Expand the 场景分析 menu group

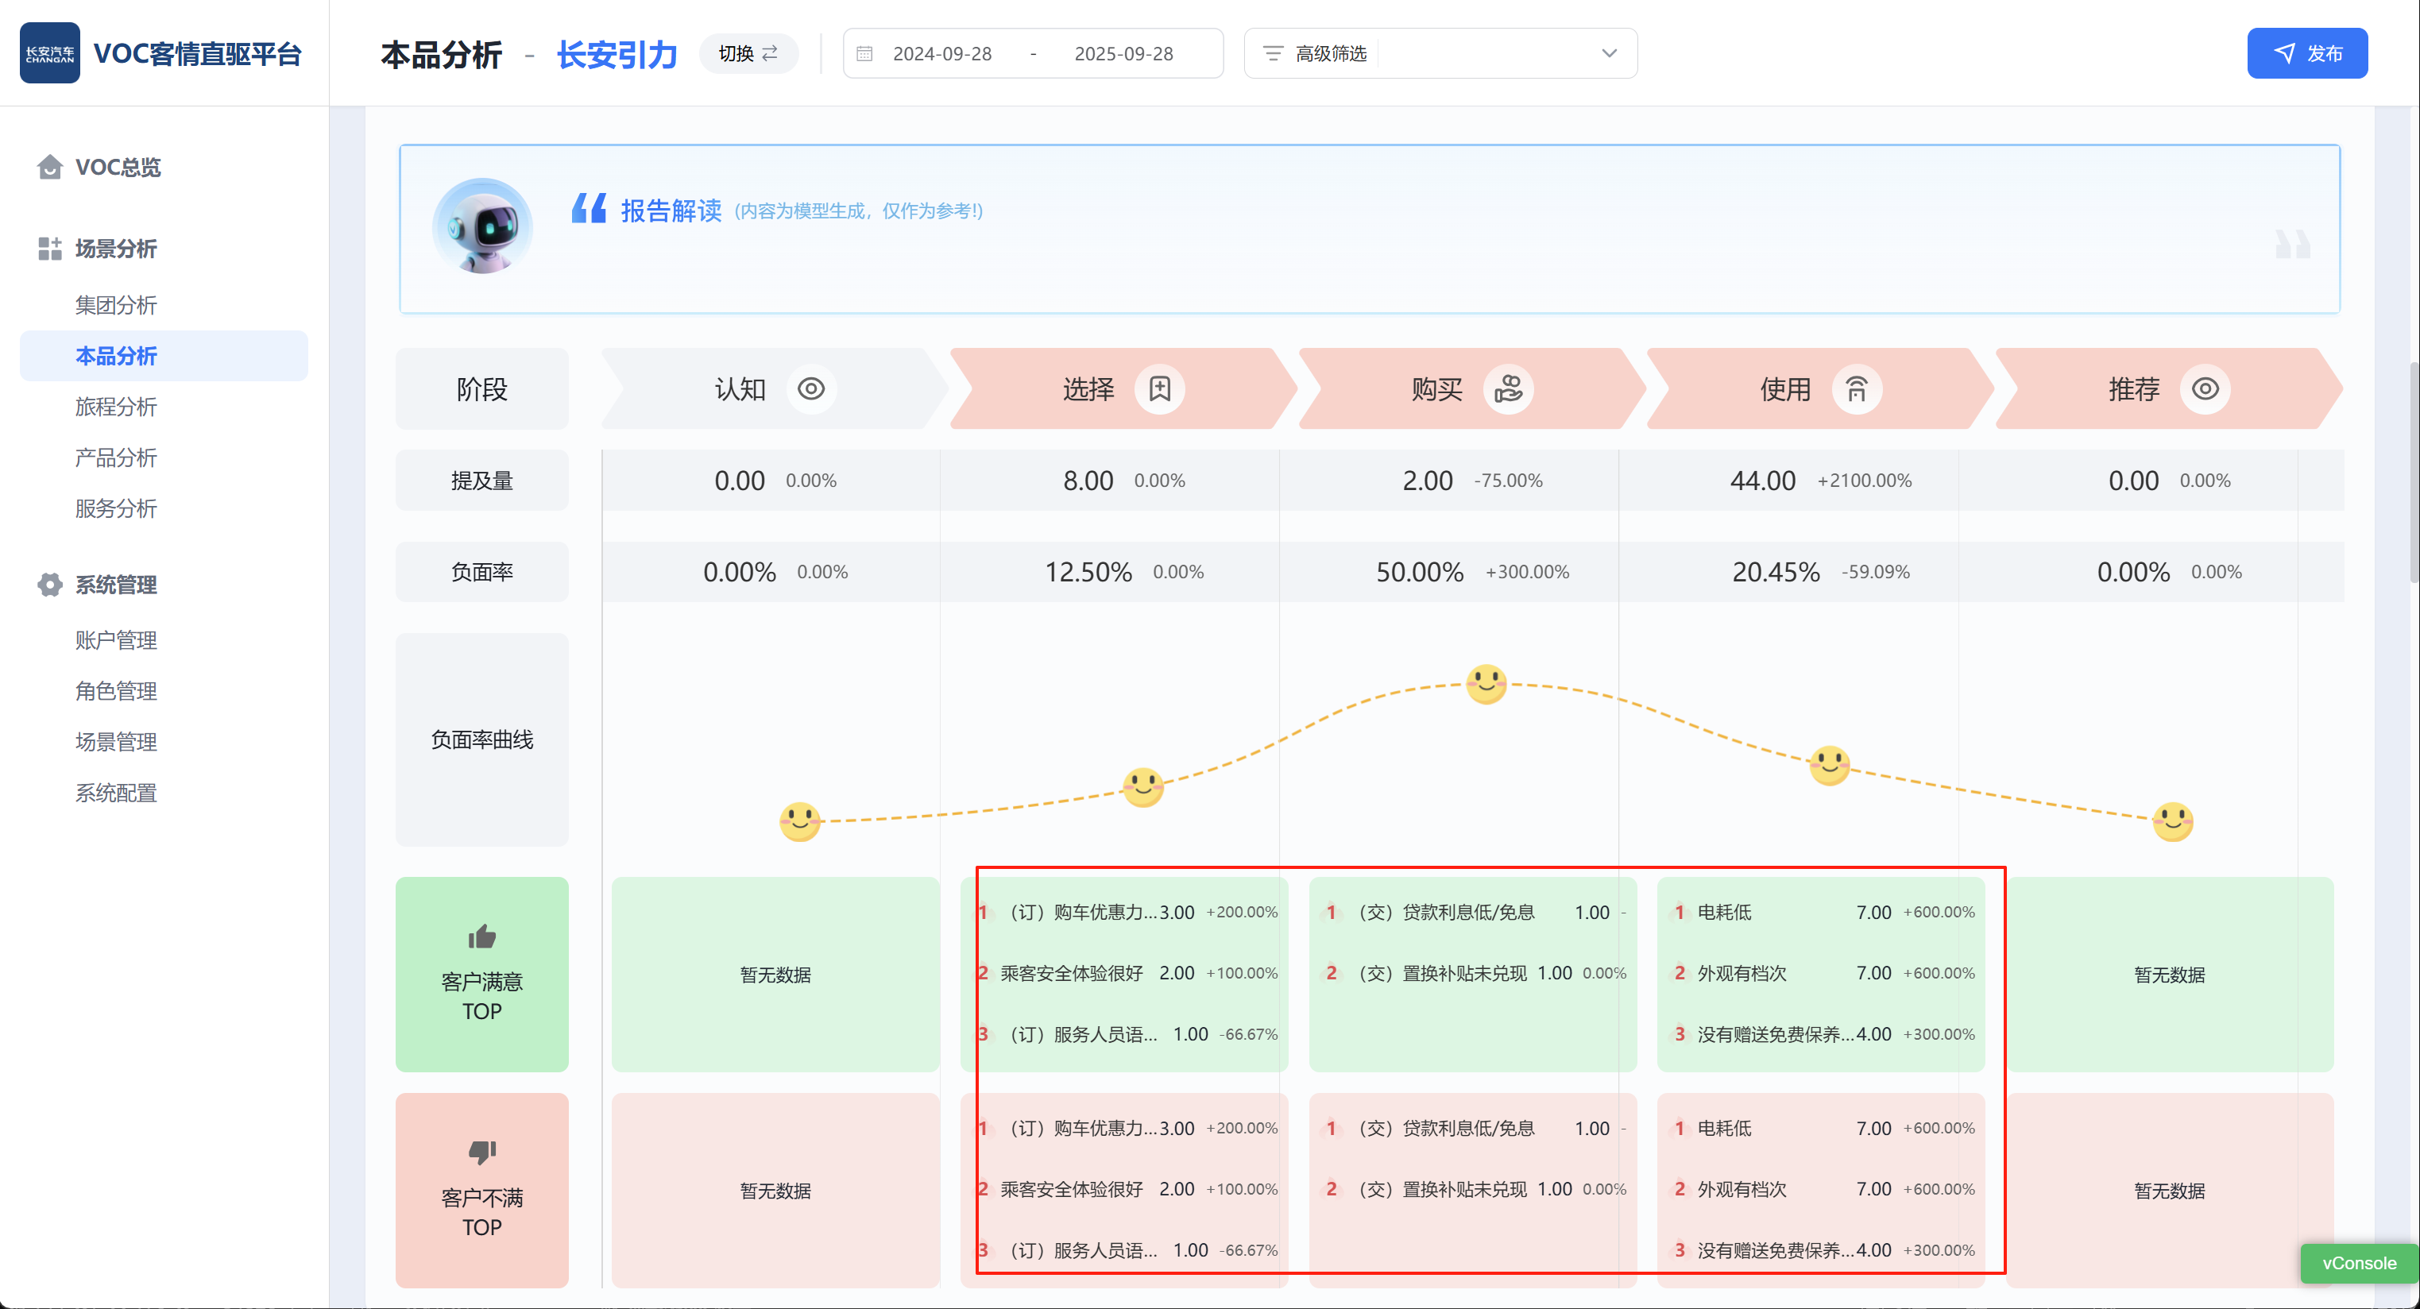pos(115,249)
